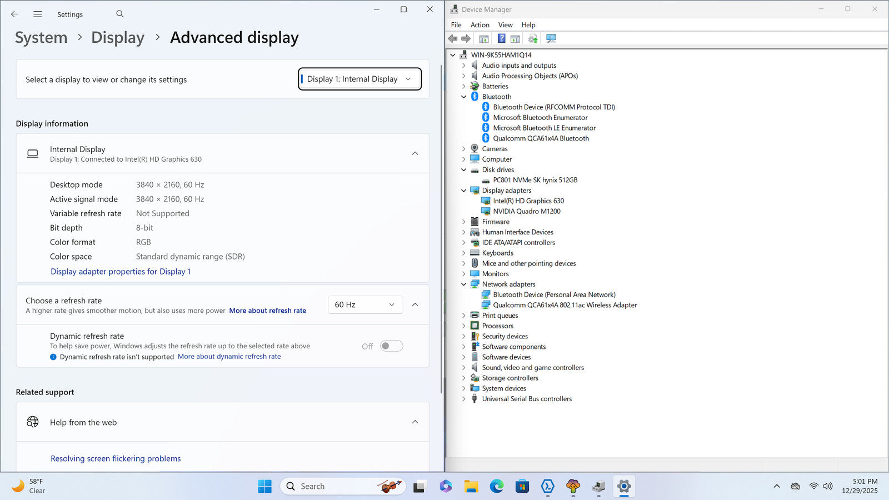Open File Explorer from the taskbar
Screen dimensions: 889x500
point(471,487)
